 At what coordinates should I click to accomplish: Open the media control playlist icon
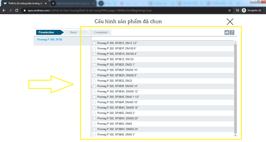pos(237,10)
